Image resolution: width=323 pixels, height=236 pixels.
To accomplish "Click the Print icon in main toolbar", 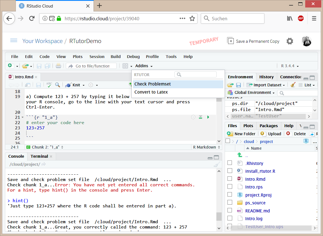I will pyautogui.click(x=58, y=66).
